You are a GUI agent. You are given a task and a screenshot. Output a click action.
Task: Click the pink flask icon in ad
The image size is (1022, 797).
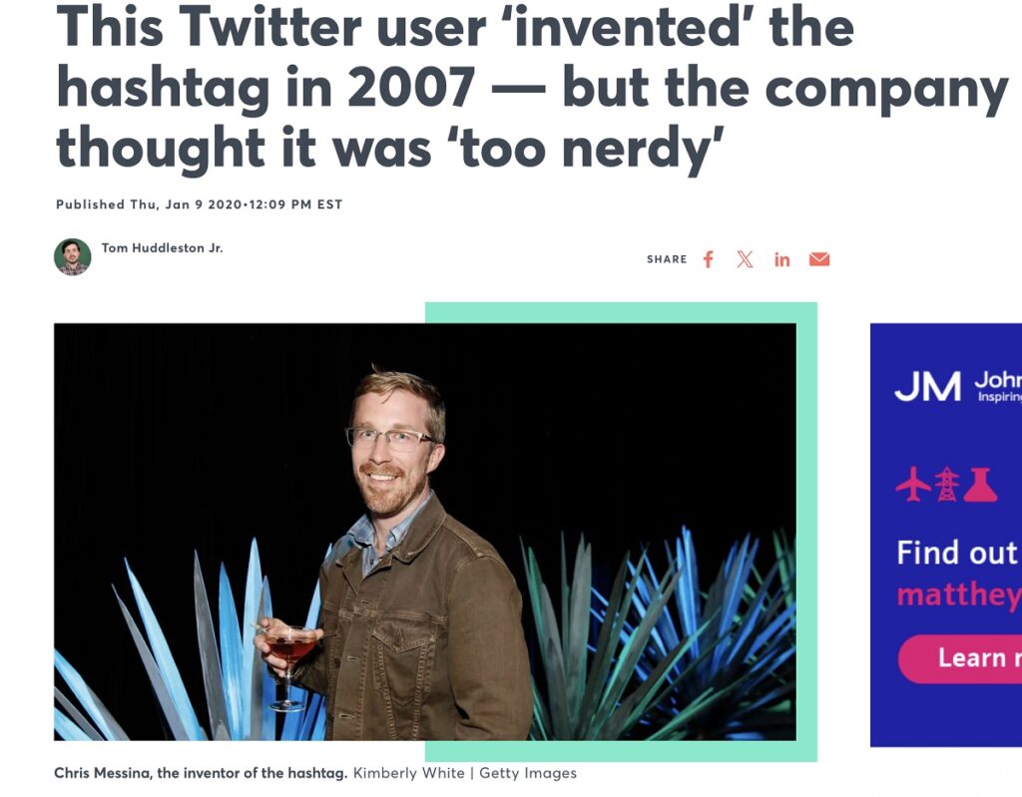click(x=980, y=485)
